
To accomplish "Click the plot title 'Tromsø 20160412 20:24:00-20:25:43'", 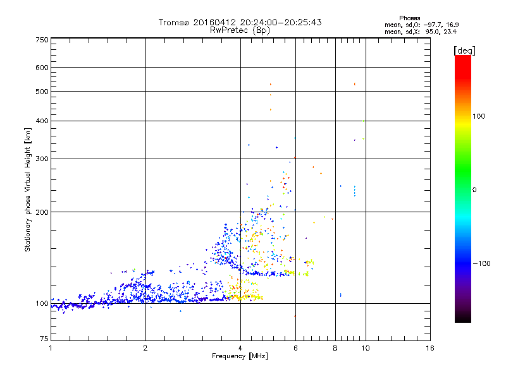I will click(x=240, y=22).
